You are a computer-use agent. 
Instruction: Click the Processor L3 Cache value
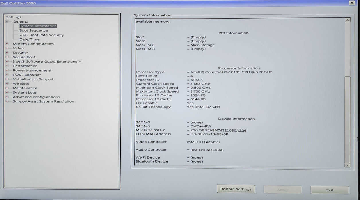click(198, 99)
